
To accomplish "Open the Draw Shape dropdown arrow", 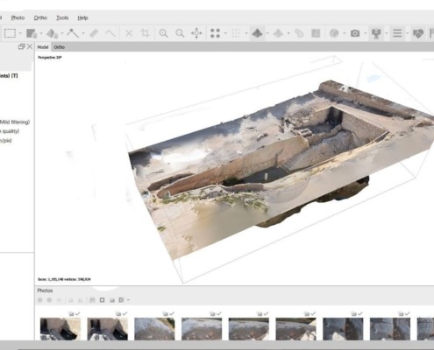I will (x=62, y=33).
